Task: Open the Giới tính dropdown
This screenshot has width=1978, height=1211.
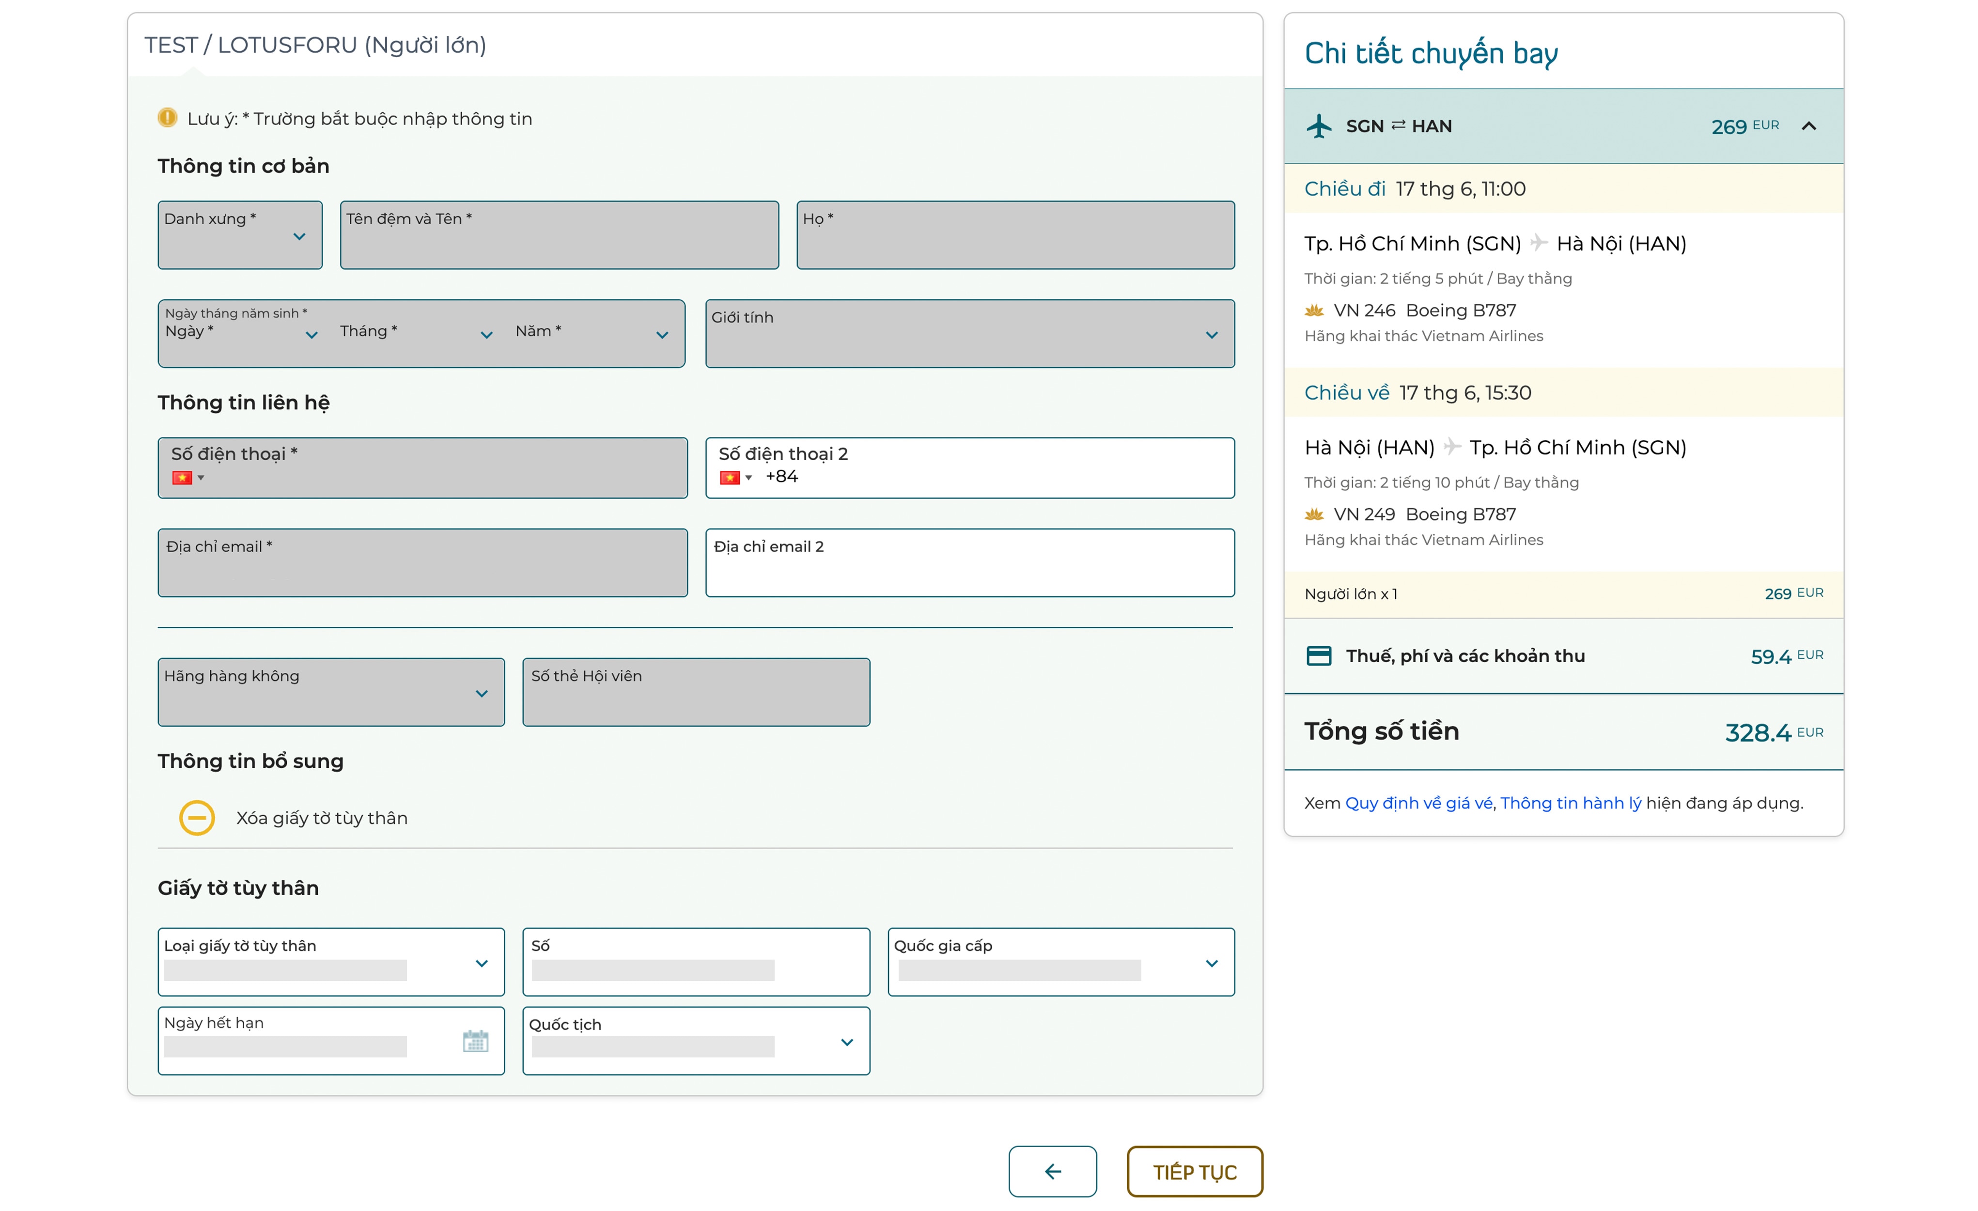Action: [x=970, y=334]
